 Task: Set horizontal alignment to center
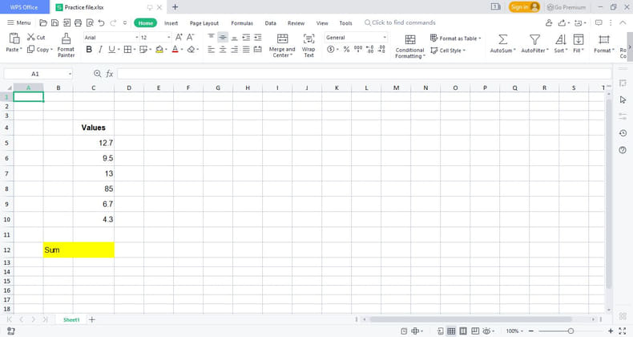[223, 49]
